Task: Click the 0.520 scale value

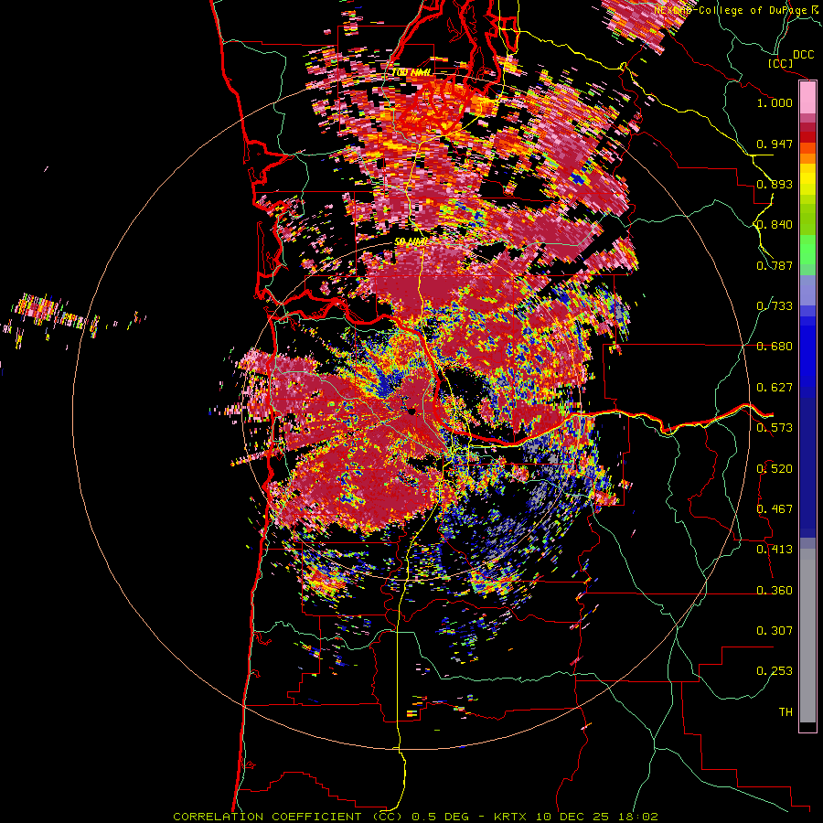Action: [775, 469]
